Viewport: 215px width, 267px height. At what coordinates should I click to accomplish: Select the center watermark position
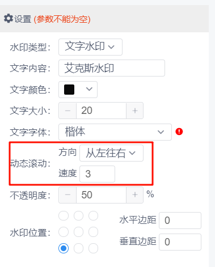[78, 232]
